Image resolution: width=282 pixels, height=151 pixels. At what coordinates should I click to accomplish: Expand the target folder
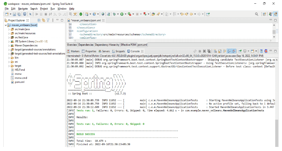[9, 66]
